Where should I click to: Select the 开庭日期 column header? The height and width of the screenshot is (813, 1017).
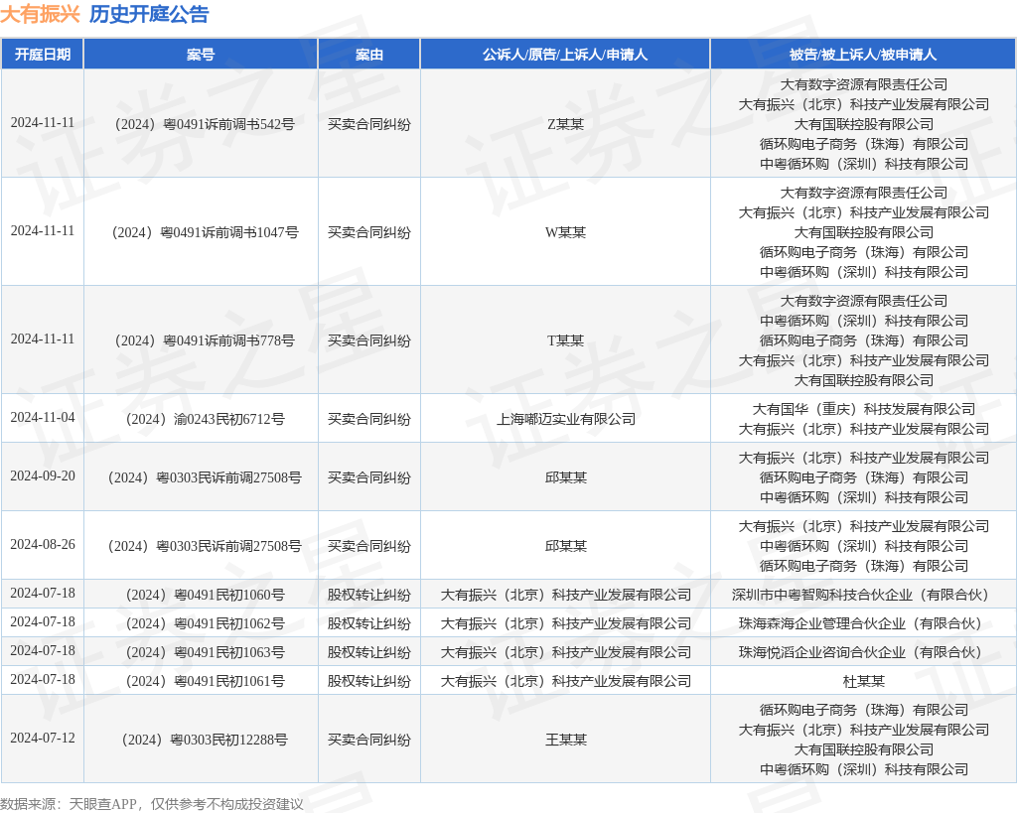point(42,55)
